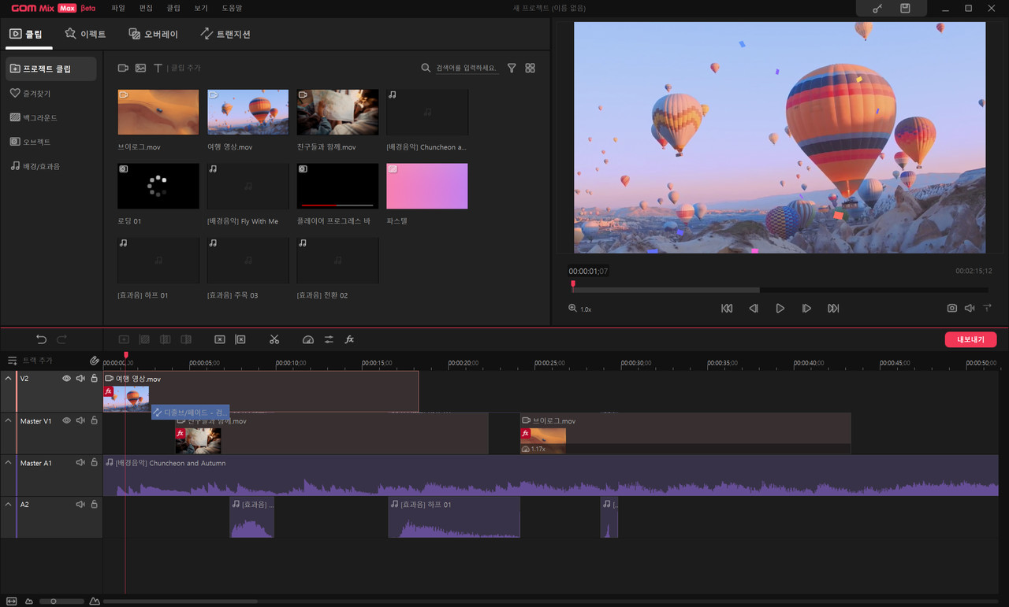The width and height of the screenshot is (1009, 607).
Task: Click the clip search input field
Action: pyautogui.click(x=467, y=68)
